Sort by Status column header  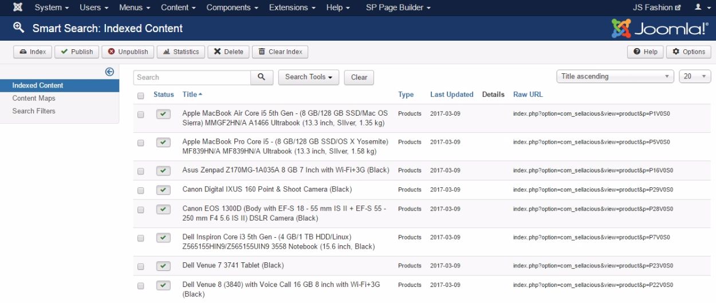click(x=164, y=95)
